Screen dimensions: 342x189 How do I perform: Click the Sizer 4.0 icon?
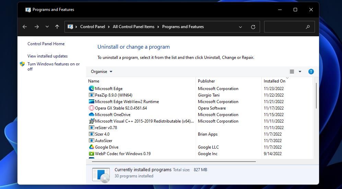(x=91, y=134)
